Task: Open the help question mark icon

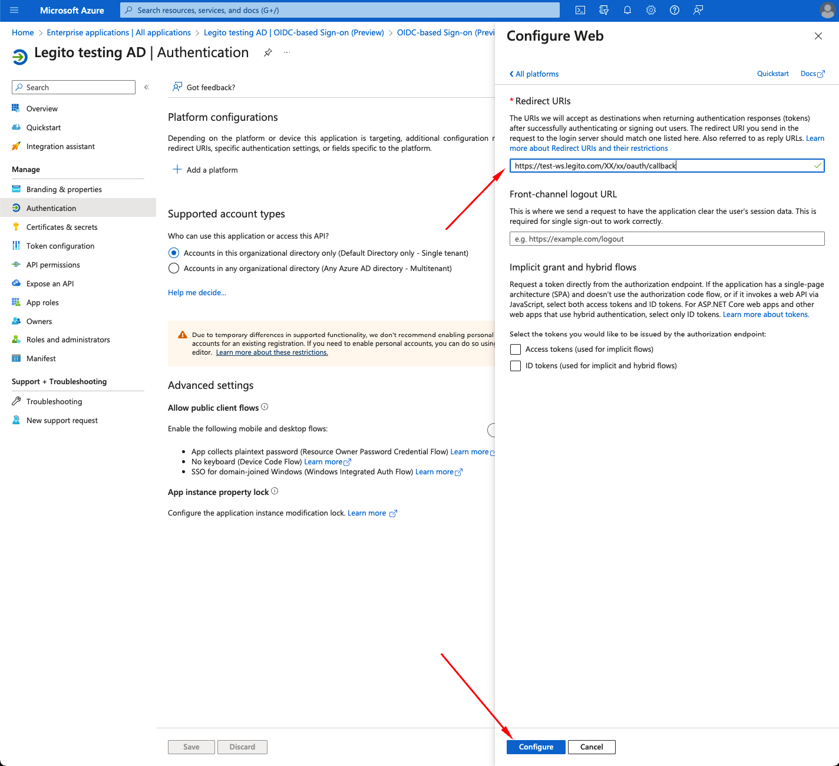Action: pyautogui.click(x=675, y=10)
